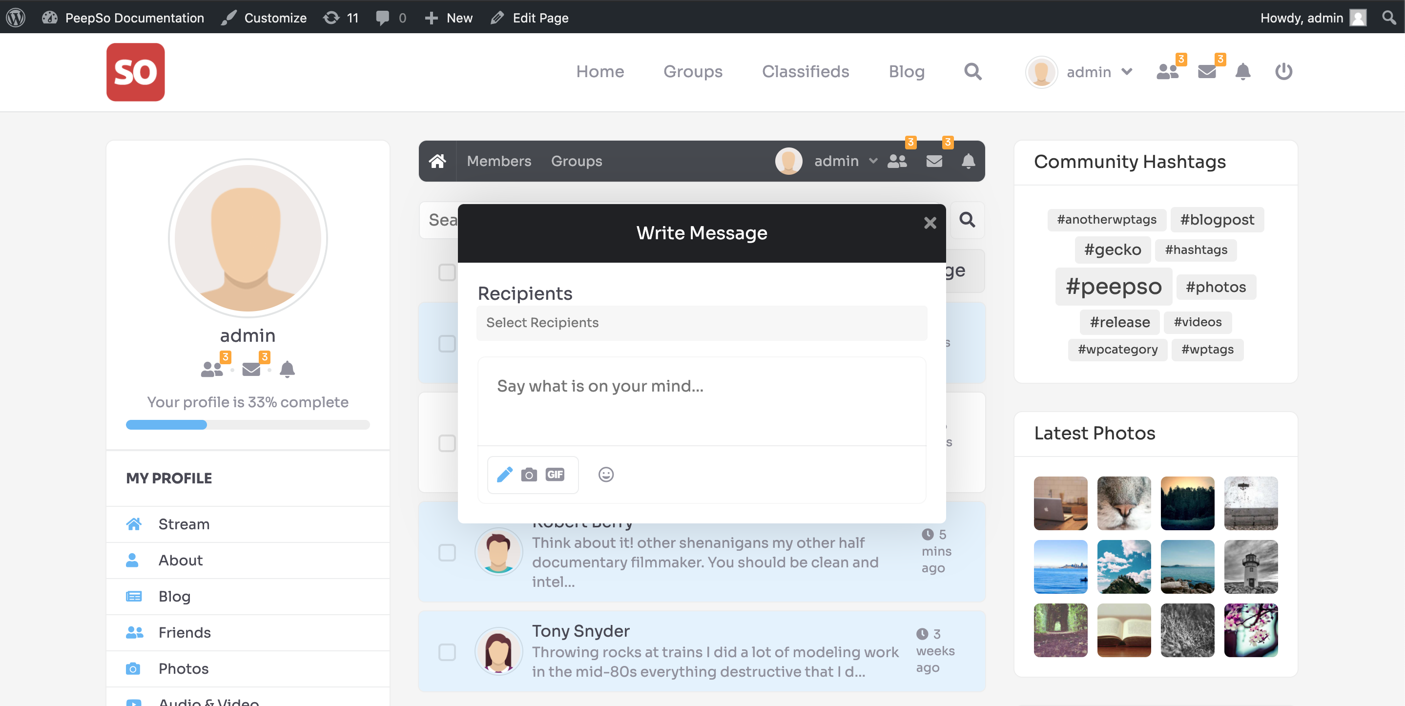Click friends icon under admin profile avatar

tap(211, 370)
